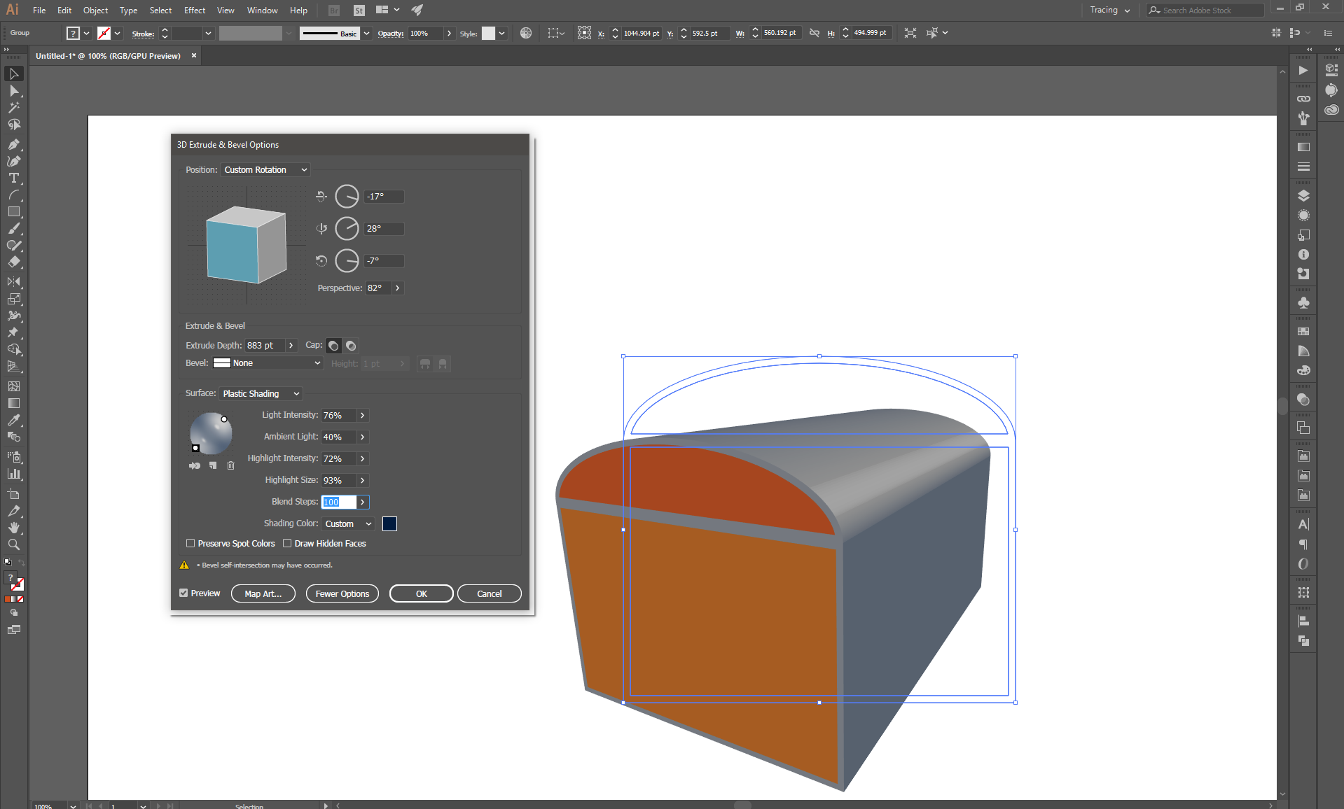Open the Position Custom Rotation dropdown
This screenshot has height=809, width=1344.
tap(265, 170)
